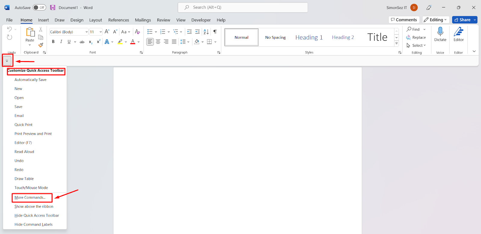Expand the font color dropdown arrow

(x=139, y=42)
